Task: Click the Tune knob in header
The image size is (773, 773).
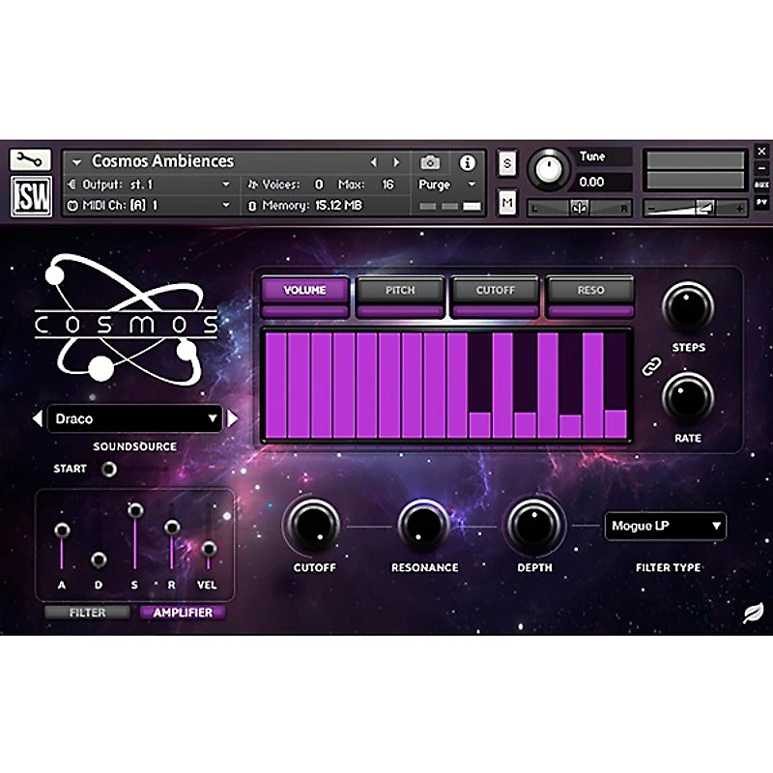Action: pyautogui.click(x=548, y=169)
